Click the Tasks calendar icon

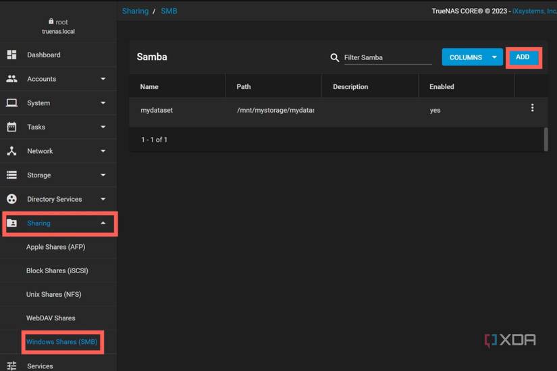pyautogui.click(x=11, y=127)
